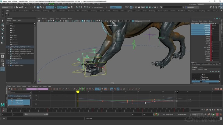Open the 24 fps frame rate dropdown
This screenshot has width=223, height=125.
click(197, 114)
